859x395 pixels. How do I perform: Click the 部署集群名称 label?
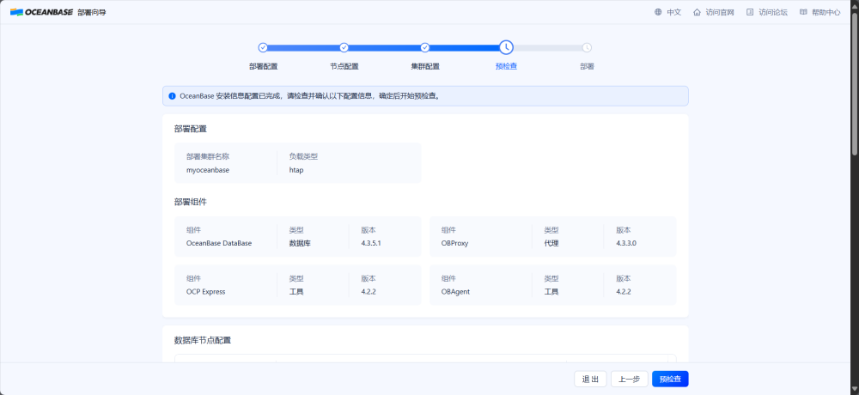pos(208,156)
